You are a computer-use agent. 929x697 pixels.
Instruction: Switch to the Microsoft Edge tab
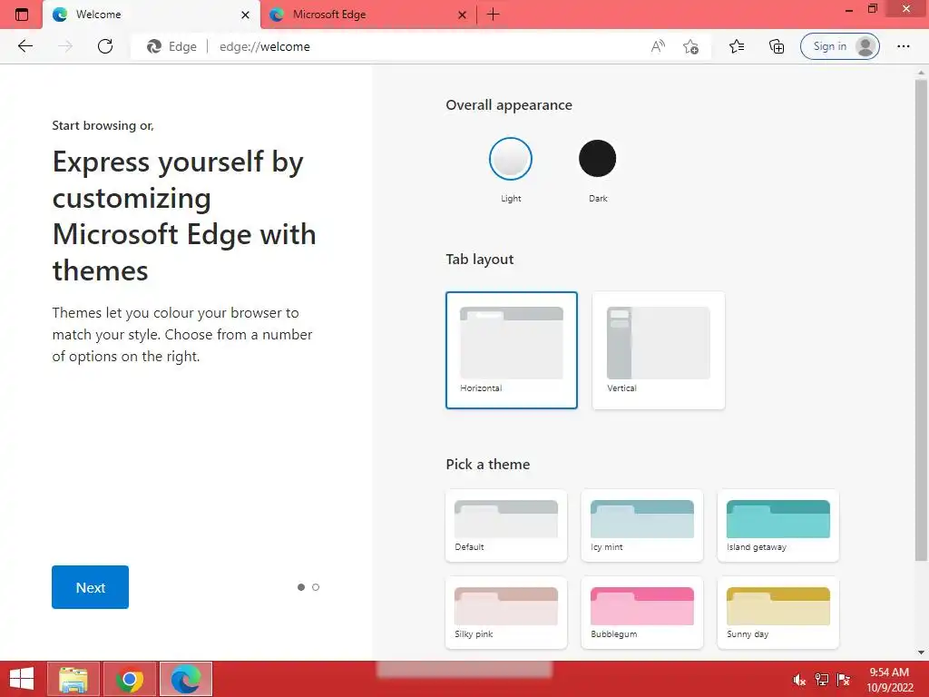pyautogui.click(x=367, y=15)
